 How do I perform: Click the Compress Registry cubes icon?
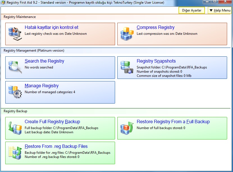click(x=127, y=34)
